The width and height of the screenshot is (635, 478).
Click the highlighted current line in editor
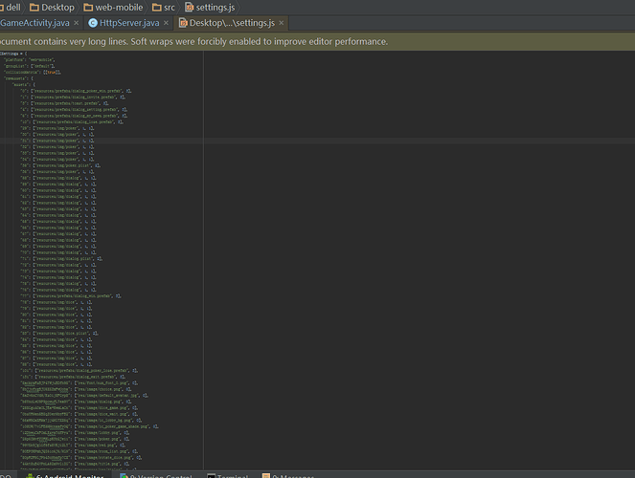tap(318, 141)
